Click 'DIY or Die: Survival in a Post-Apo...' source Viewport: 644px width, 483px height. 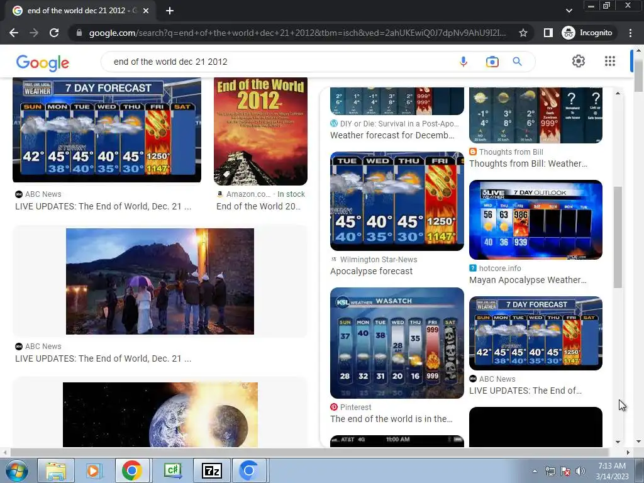coord(399,124)
